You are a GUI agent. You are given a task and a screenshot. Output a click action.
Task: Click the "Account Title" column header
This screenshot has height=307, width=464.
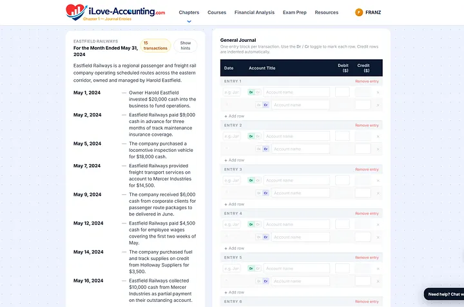click(x=262, y=68)
